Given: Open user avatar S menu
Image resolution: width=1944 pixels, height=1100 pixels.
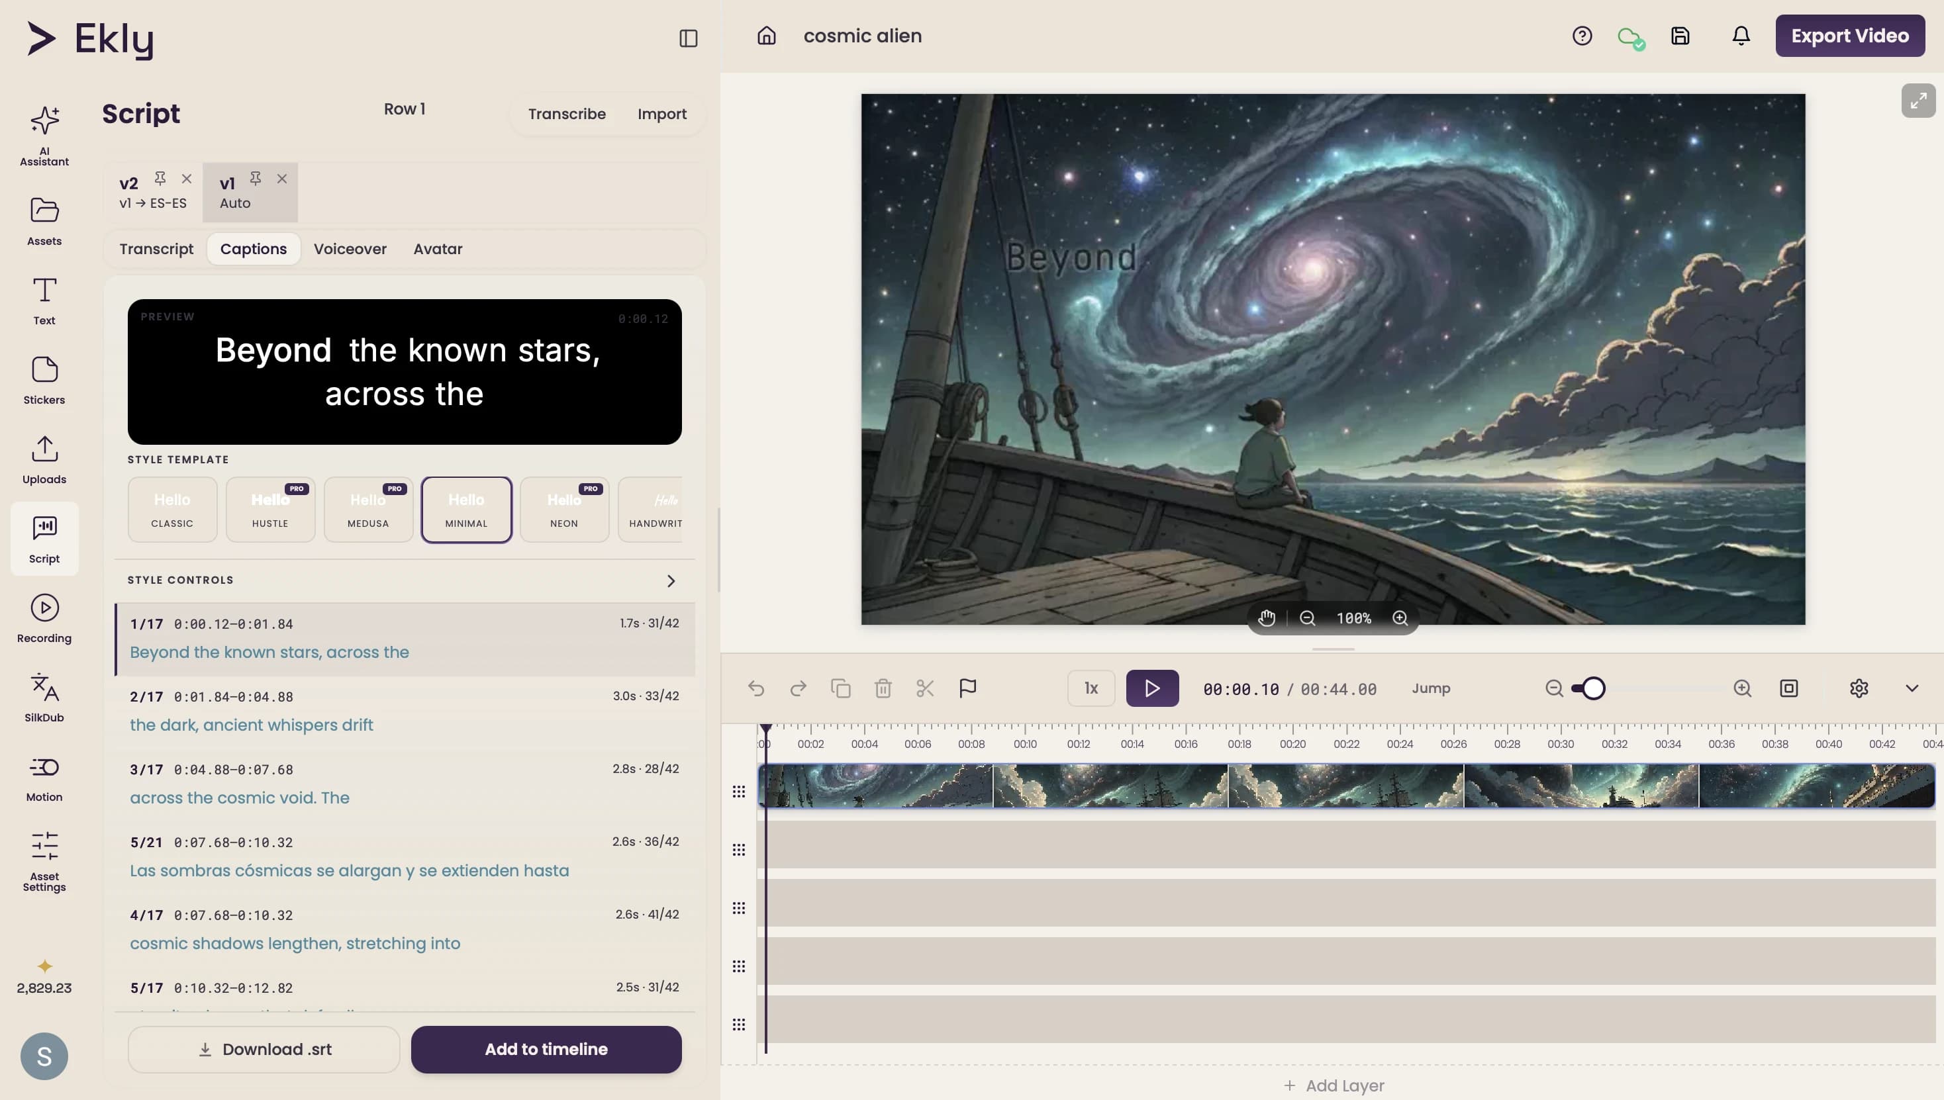Looking at the screenshot, I should click(x=44, y=1056).
